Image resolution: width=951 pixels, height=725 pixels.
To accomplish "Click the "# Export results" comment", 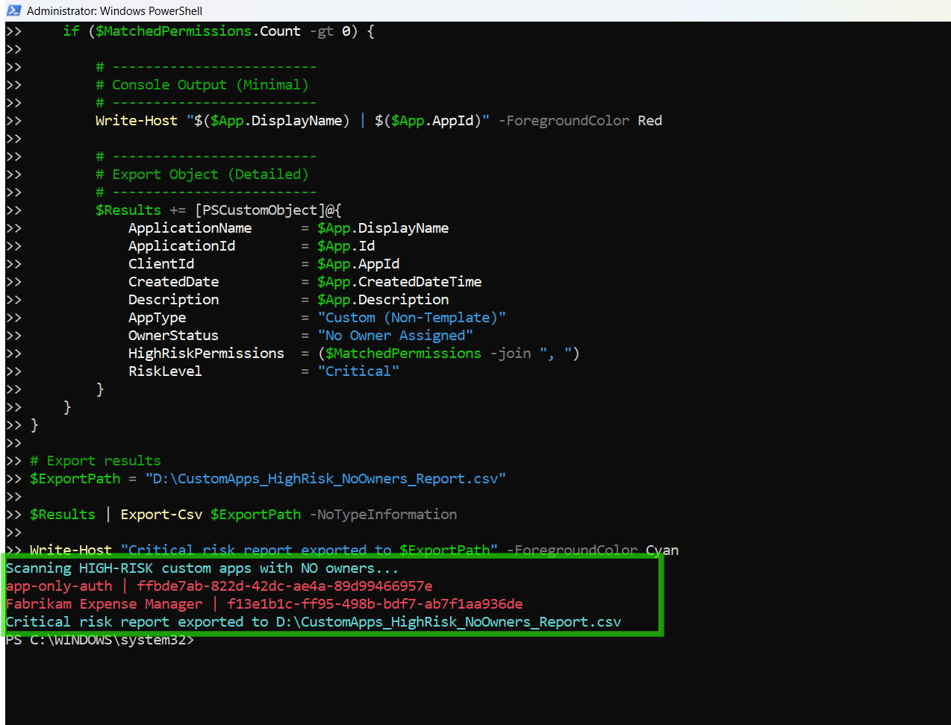I will [x=96, y=461].
